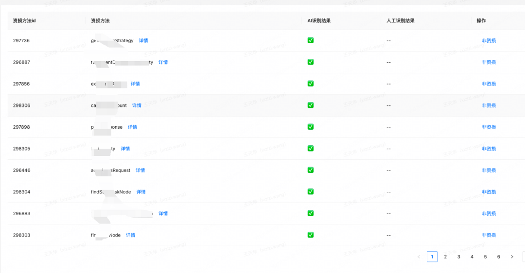Open 详情 link for row 298304
Screen dimensions: 525x273
(x=141, y=192)
